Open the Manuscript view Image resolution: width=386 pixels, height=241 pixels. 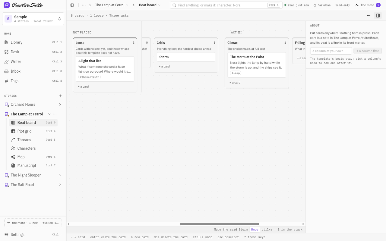pos(33,166)
